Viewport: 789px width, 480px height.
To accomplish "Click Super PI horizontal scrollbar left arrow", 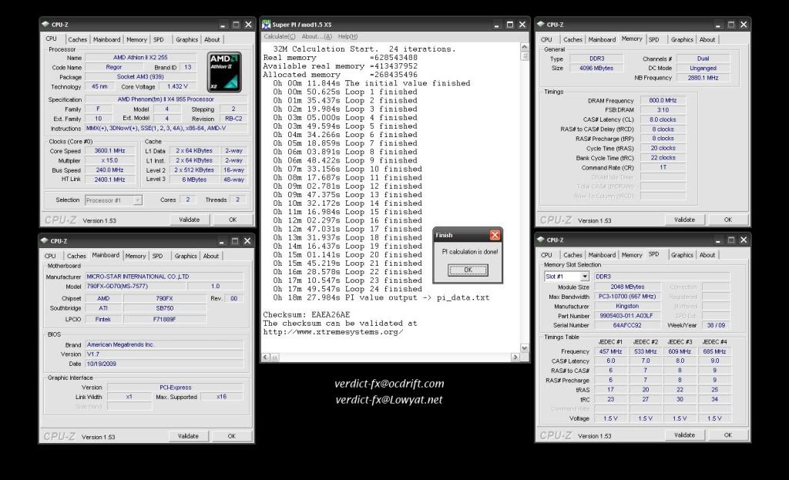I will click(267, 357).
